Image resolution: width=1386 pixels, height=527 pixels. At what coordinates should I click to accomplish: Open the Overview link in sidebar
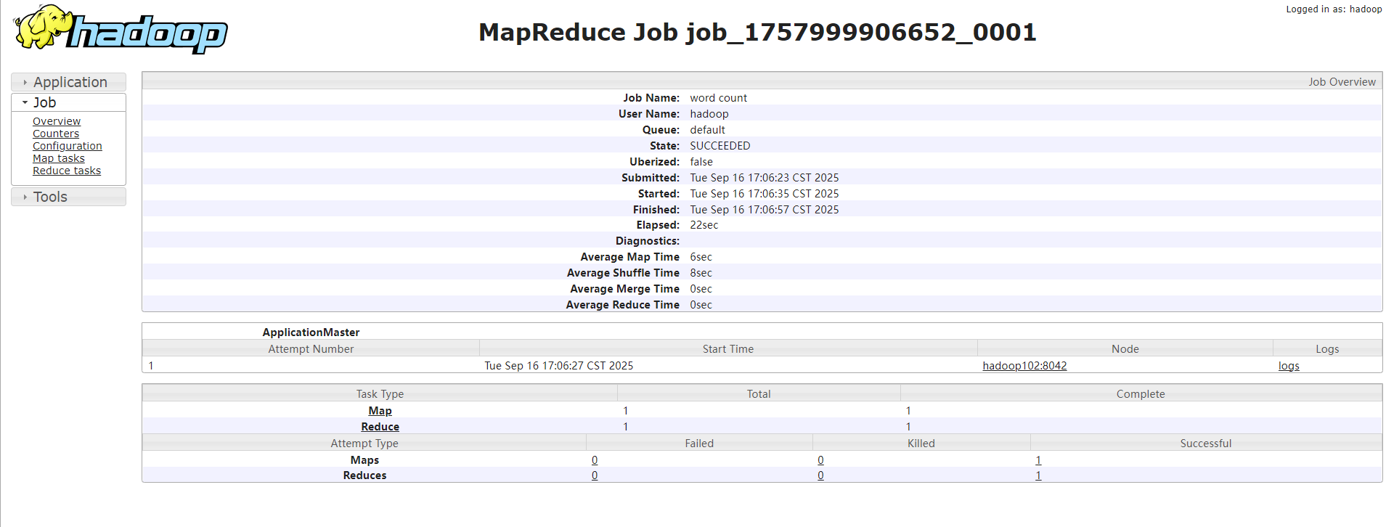(x=57, y=121)
